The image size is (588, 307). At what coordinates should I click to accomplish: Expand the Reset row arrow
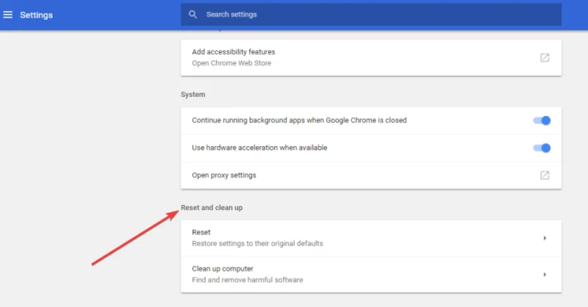pyautogui.click(x=545, y=238)
